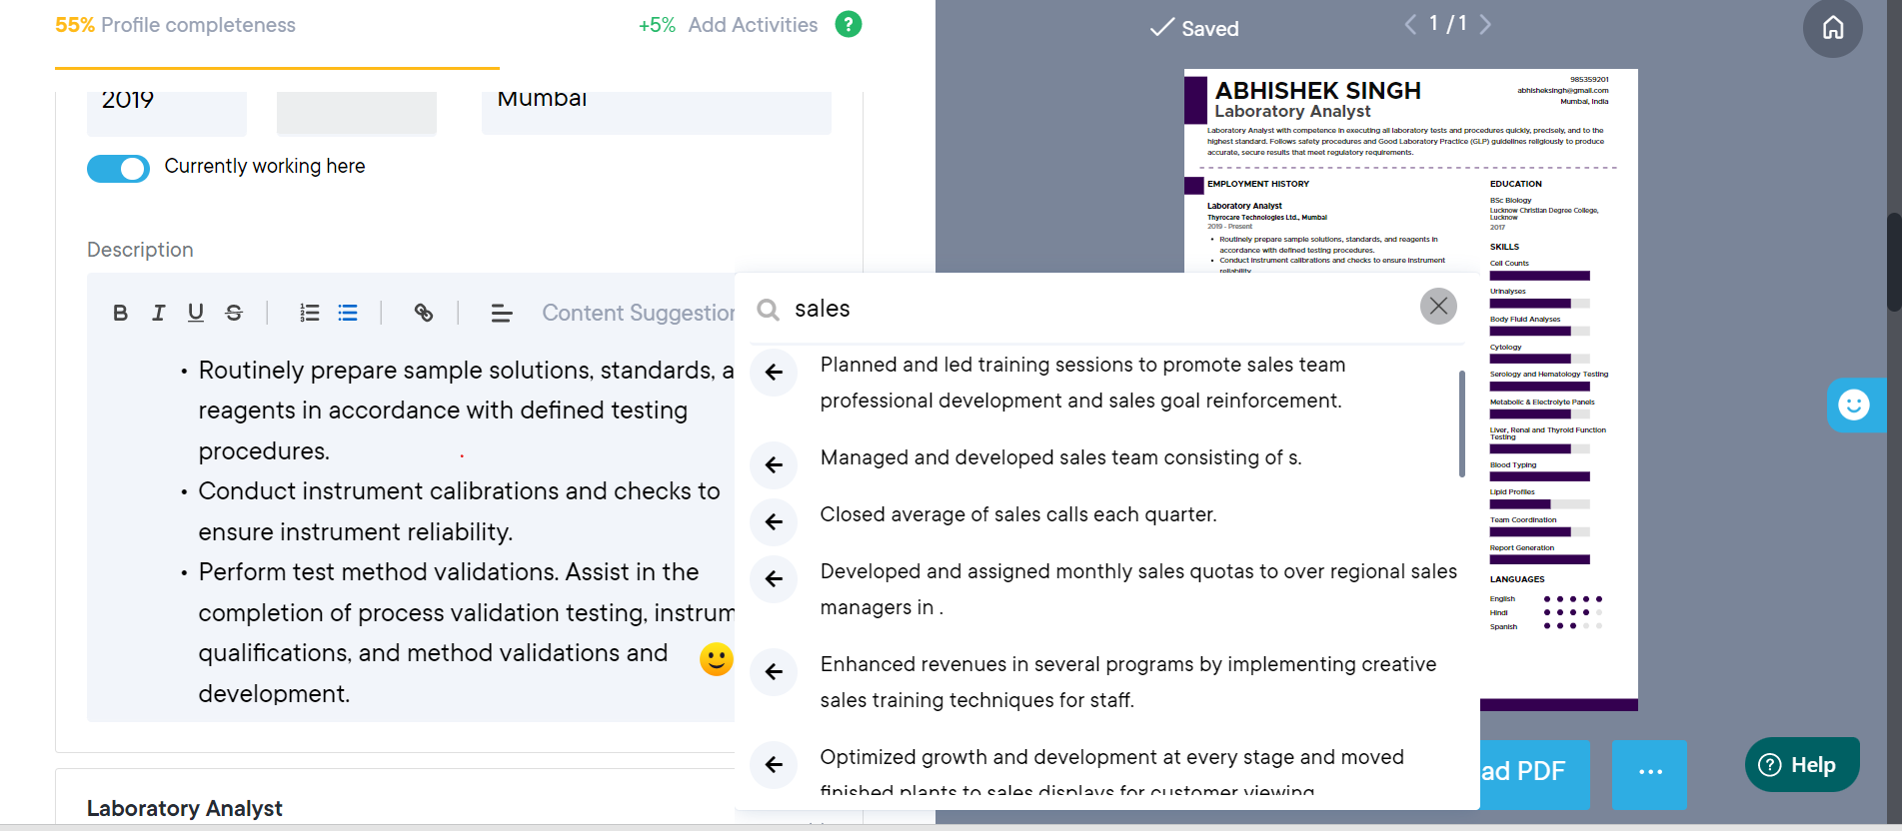Screen dimensions: 1902x831
Task: Create a bulleted list
Action: pos(348,313)
